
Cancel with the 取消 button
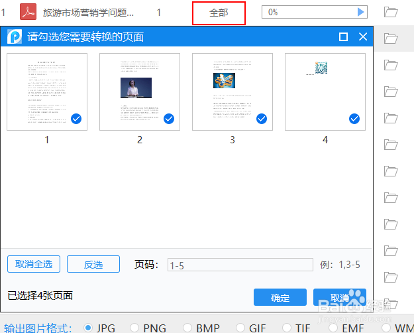[340, 297]
